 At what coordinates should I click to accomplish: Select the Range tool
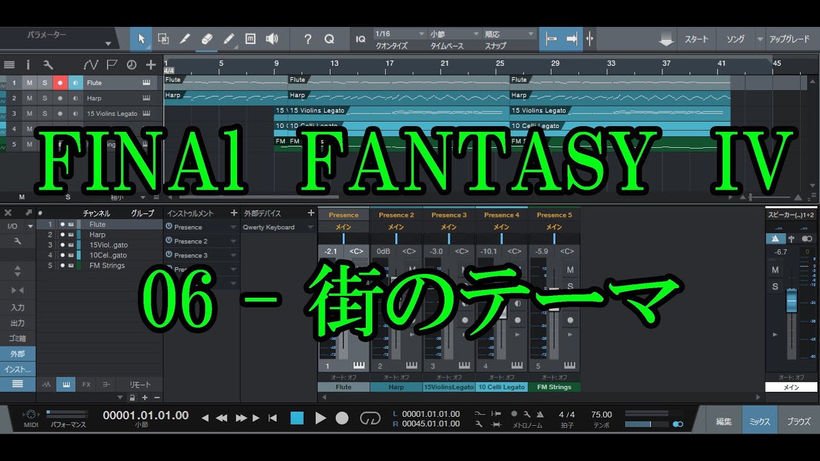click(x=163, y=39)
